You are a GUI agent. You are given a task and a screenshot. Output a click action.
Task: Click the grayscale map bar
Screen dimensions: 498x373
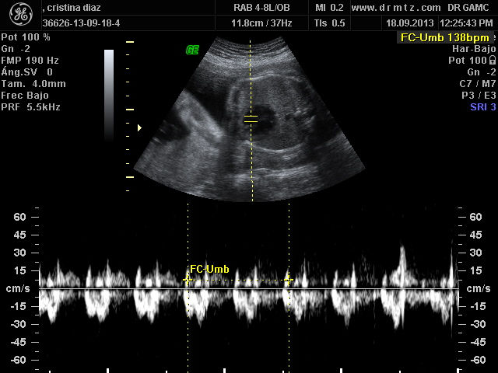tap(109, 94)
